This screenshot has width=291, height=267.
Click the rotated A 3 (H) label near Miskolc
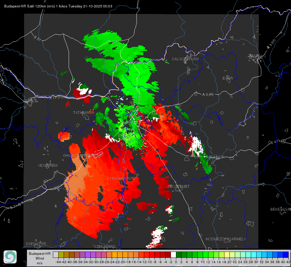(x=271, y=44)
